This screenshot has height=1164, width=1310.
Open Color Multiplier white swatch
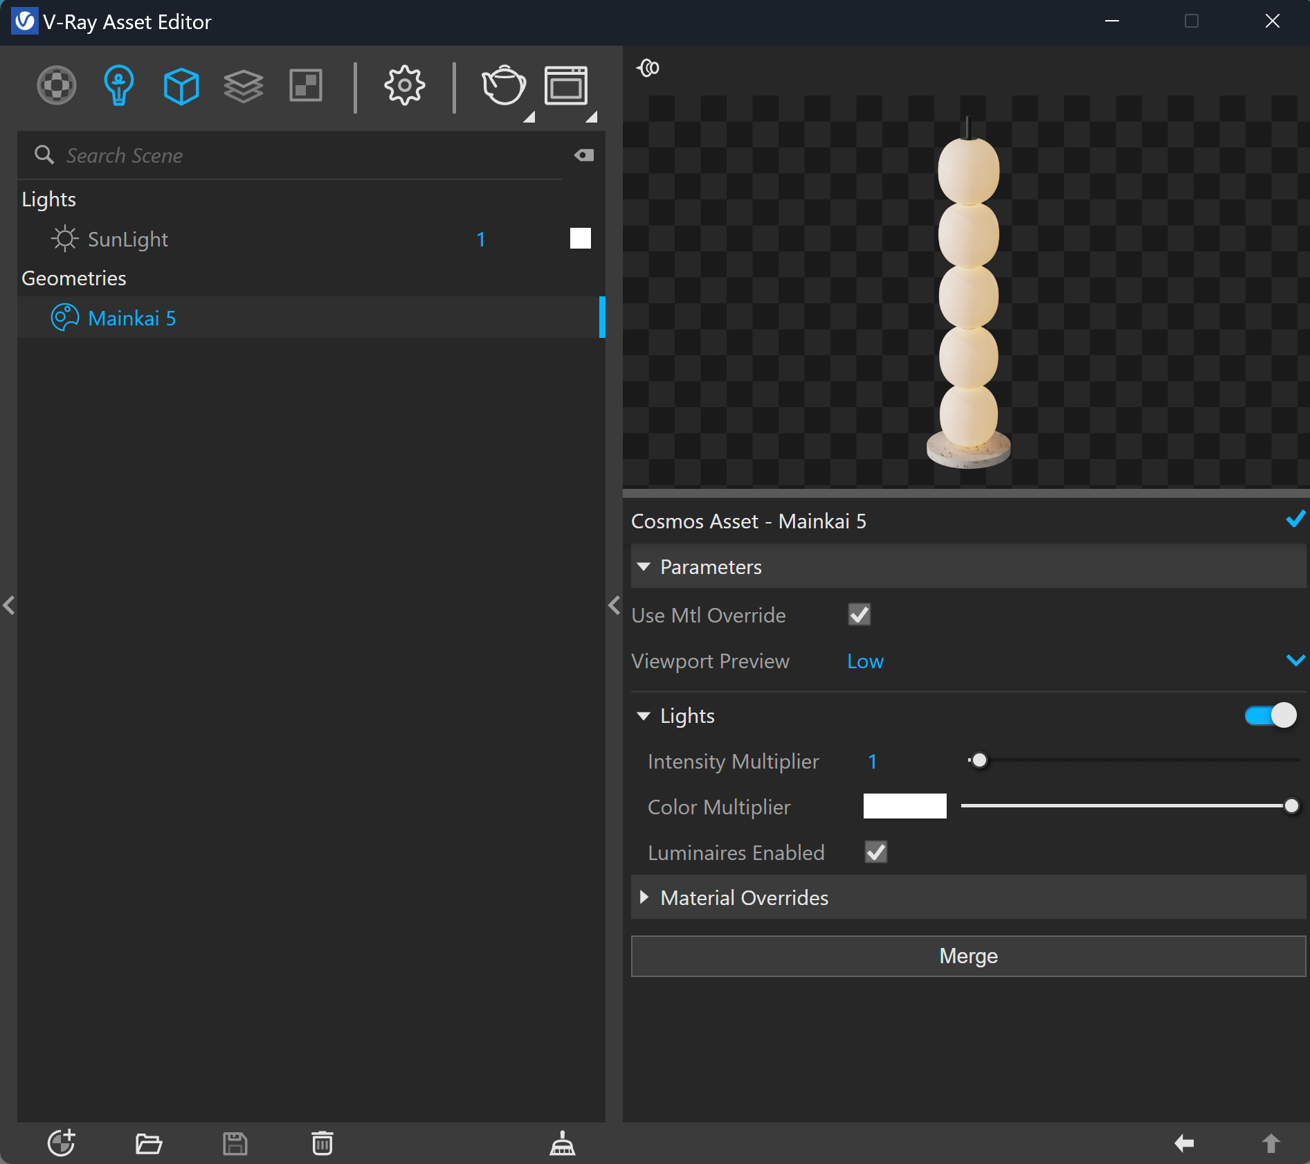(x=905, y=806)
